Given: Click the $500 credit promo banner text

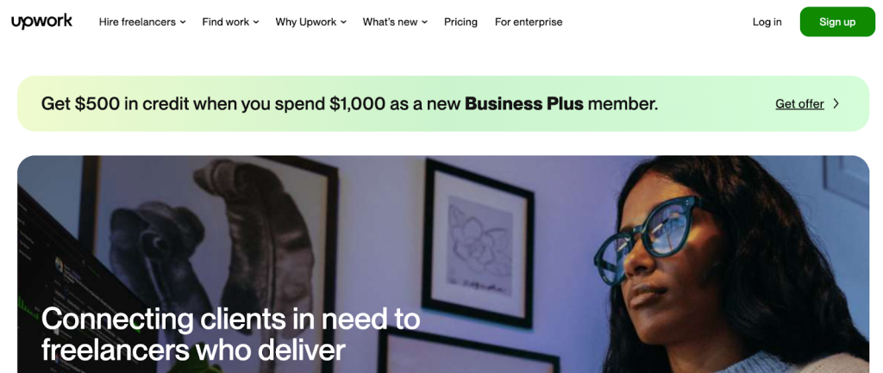Looking at the screenshot, I should pos(349,103).
